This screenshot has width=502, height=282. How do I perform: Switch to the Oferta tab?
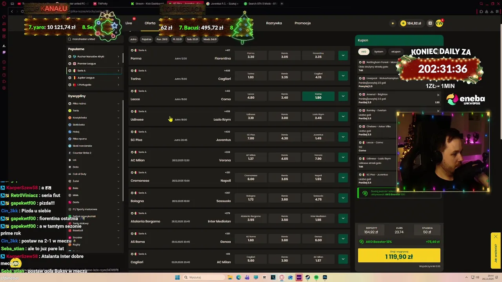(x=150, y=23)
